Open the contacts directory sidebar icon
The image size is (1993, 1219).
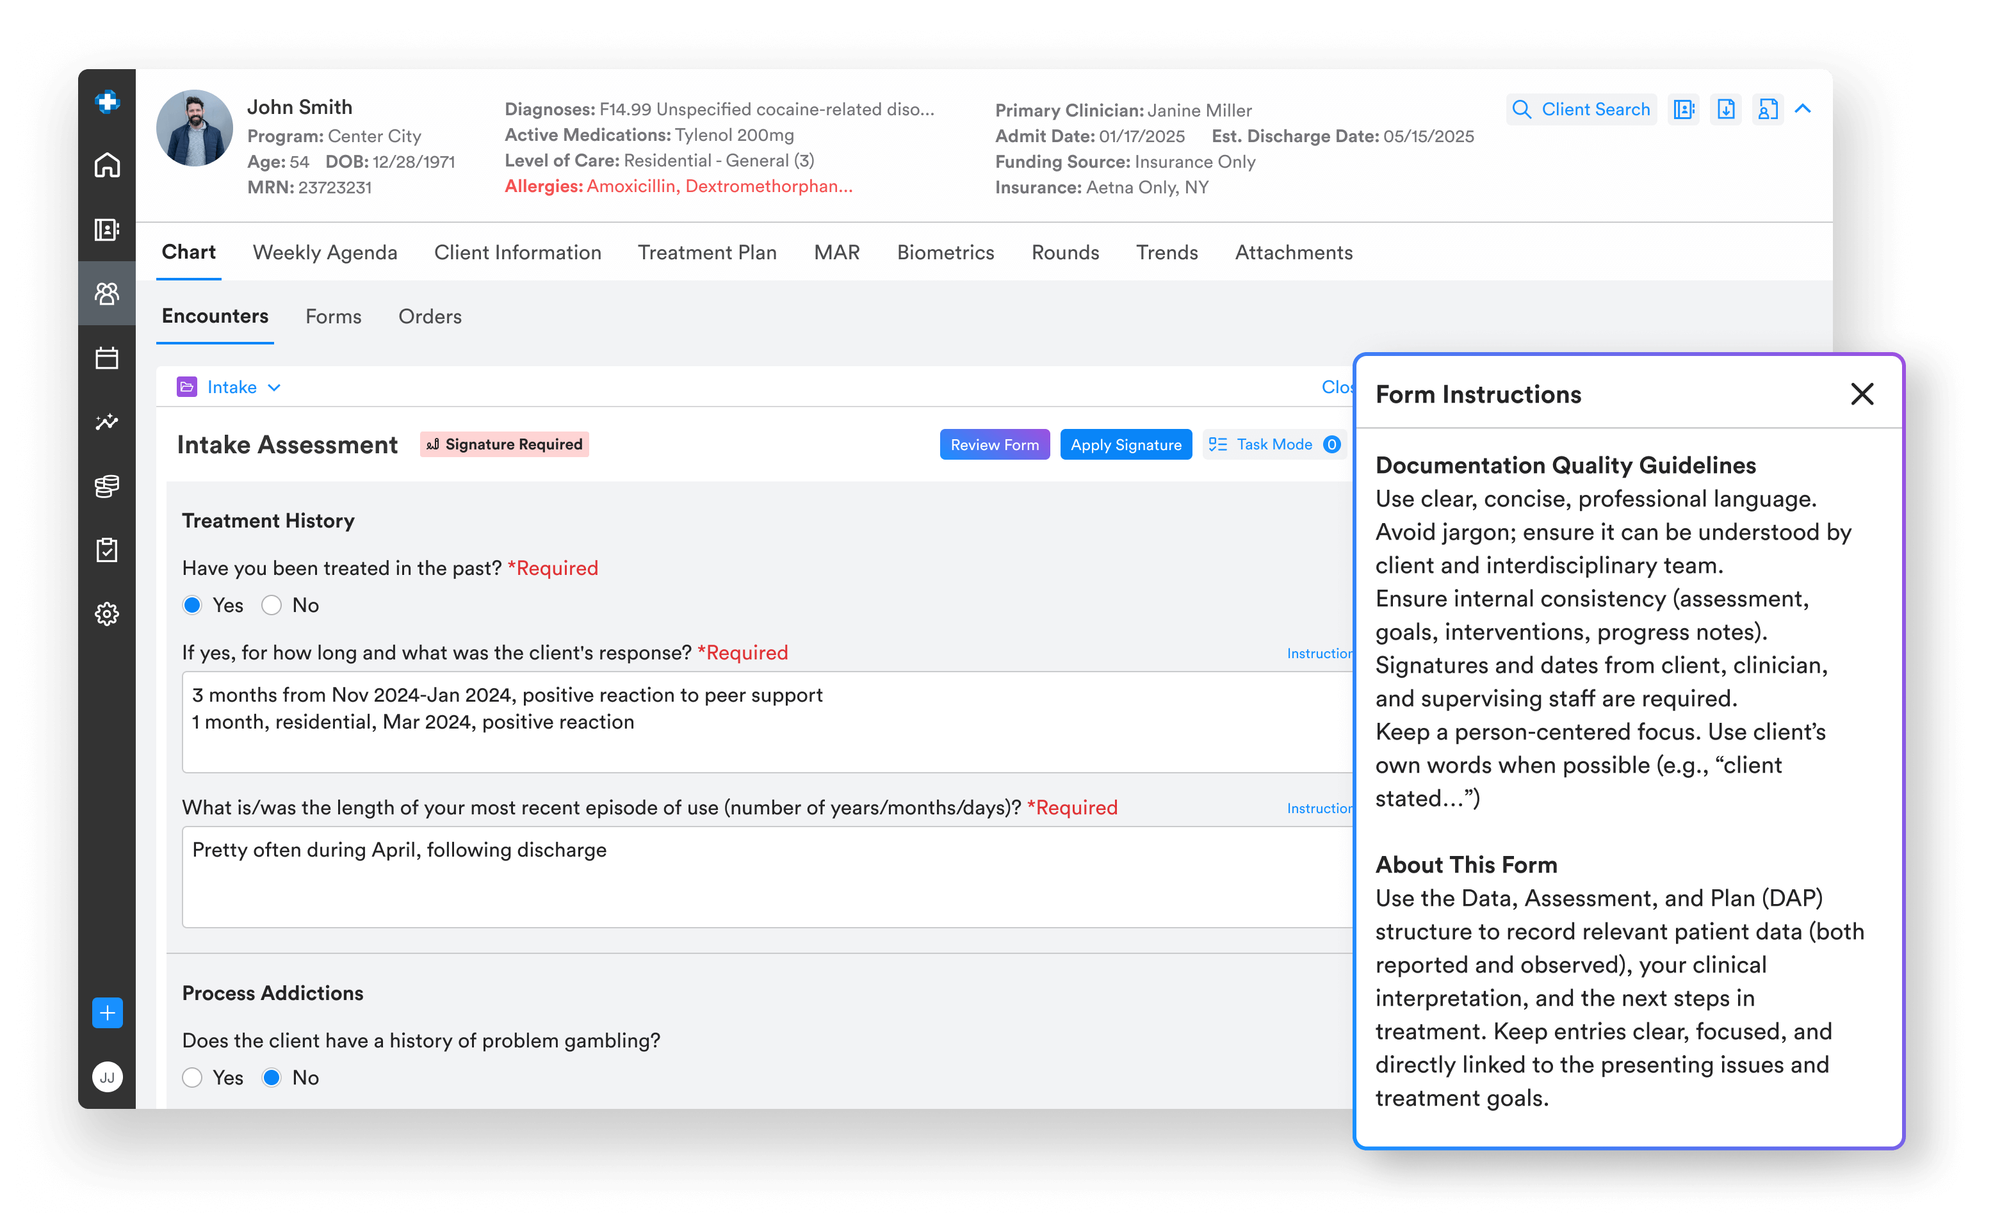[x=107, y=230]
